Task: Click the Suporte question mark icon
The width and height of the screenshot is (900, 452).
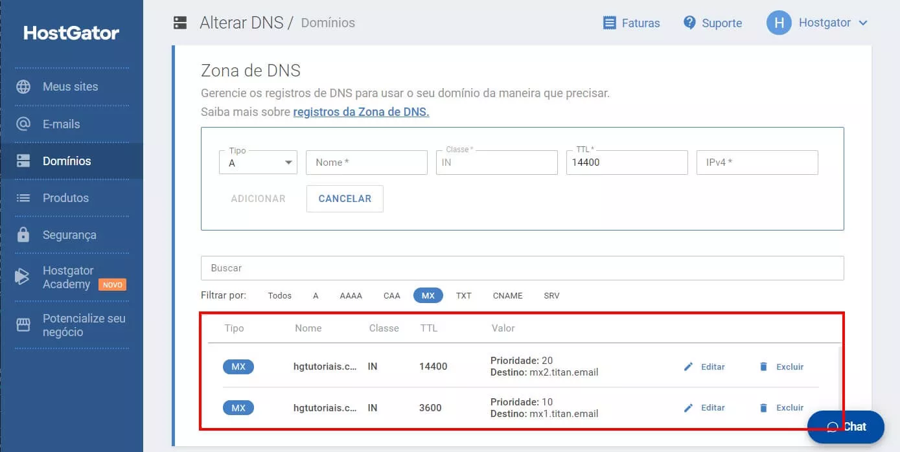Action: coord(689,23)
